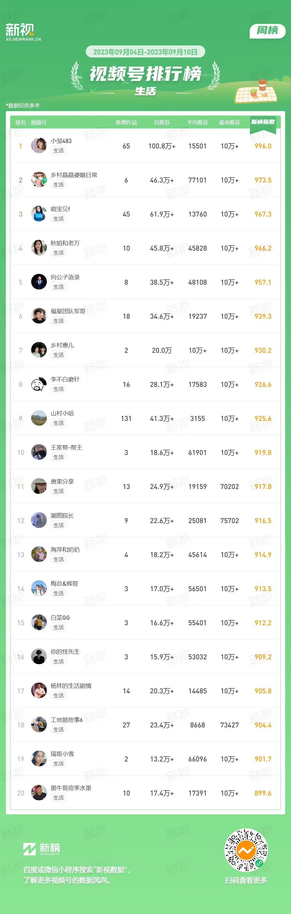
Task: Click the 李不白磨针 cartoon avatar
Action: (39, 384)
